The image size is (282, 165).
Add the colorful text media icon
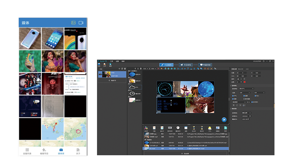(146, 129)
